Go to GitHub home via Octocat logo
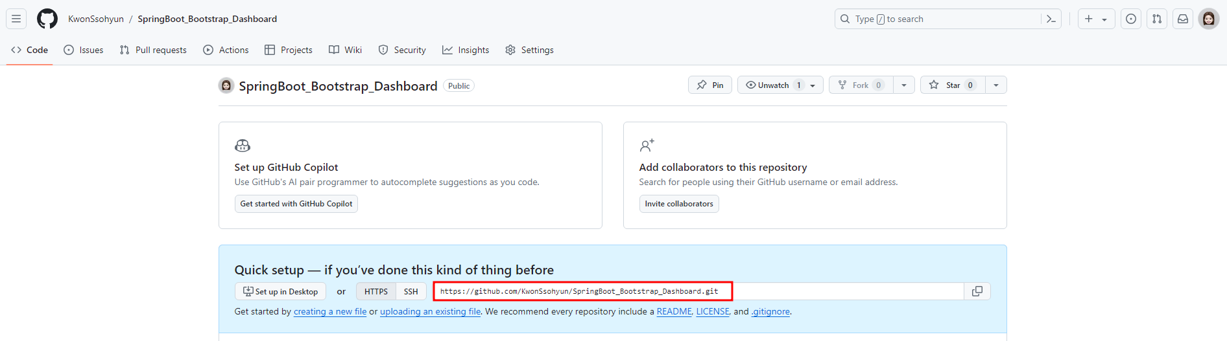 click(x=47, y=19)
